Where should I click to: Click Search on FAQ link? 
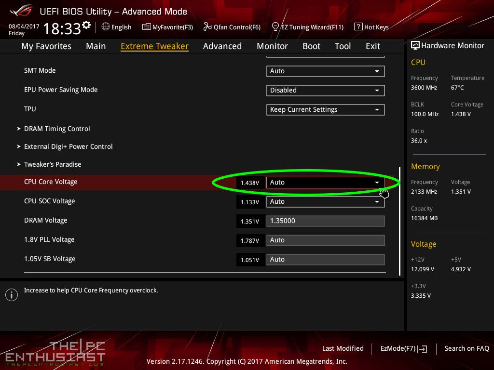467,349
